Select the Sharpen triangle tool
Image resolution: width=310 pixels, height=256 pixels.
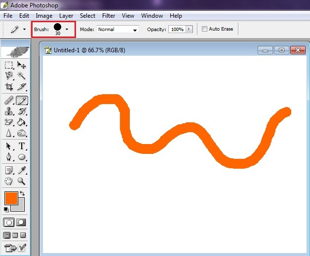(x=9, y=133)
